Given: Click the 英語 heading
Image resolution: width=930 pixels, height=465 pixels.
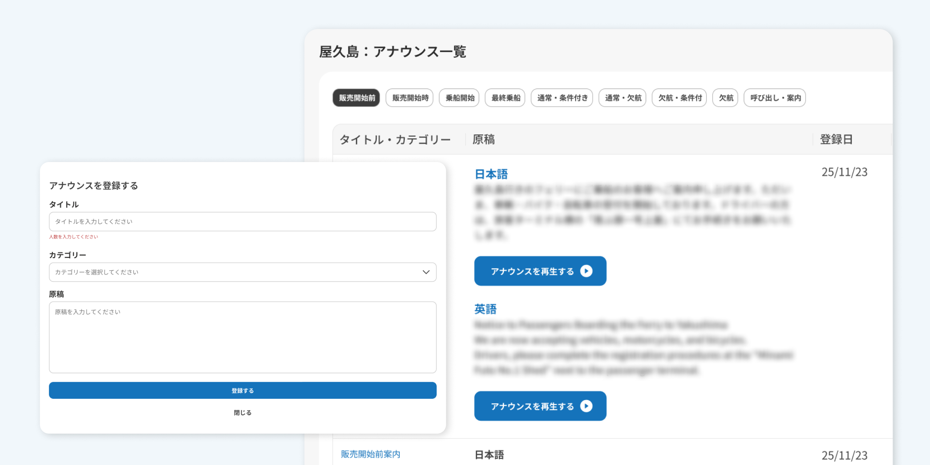Looking at the screenshot, I should pyautogui.click(x=485, y=309).
